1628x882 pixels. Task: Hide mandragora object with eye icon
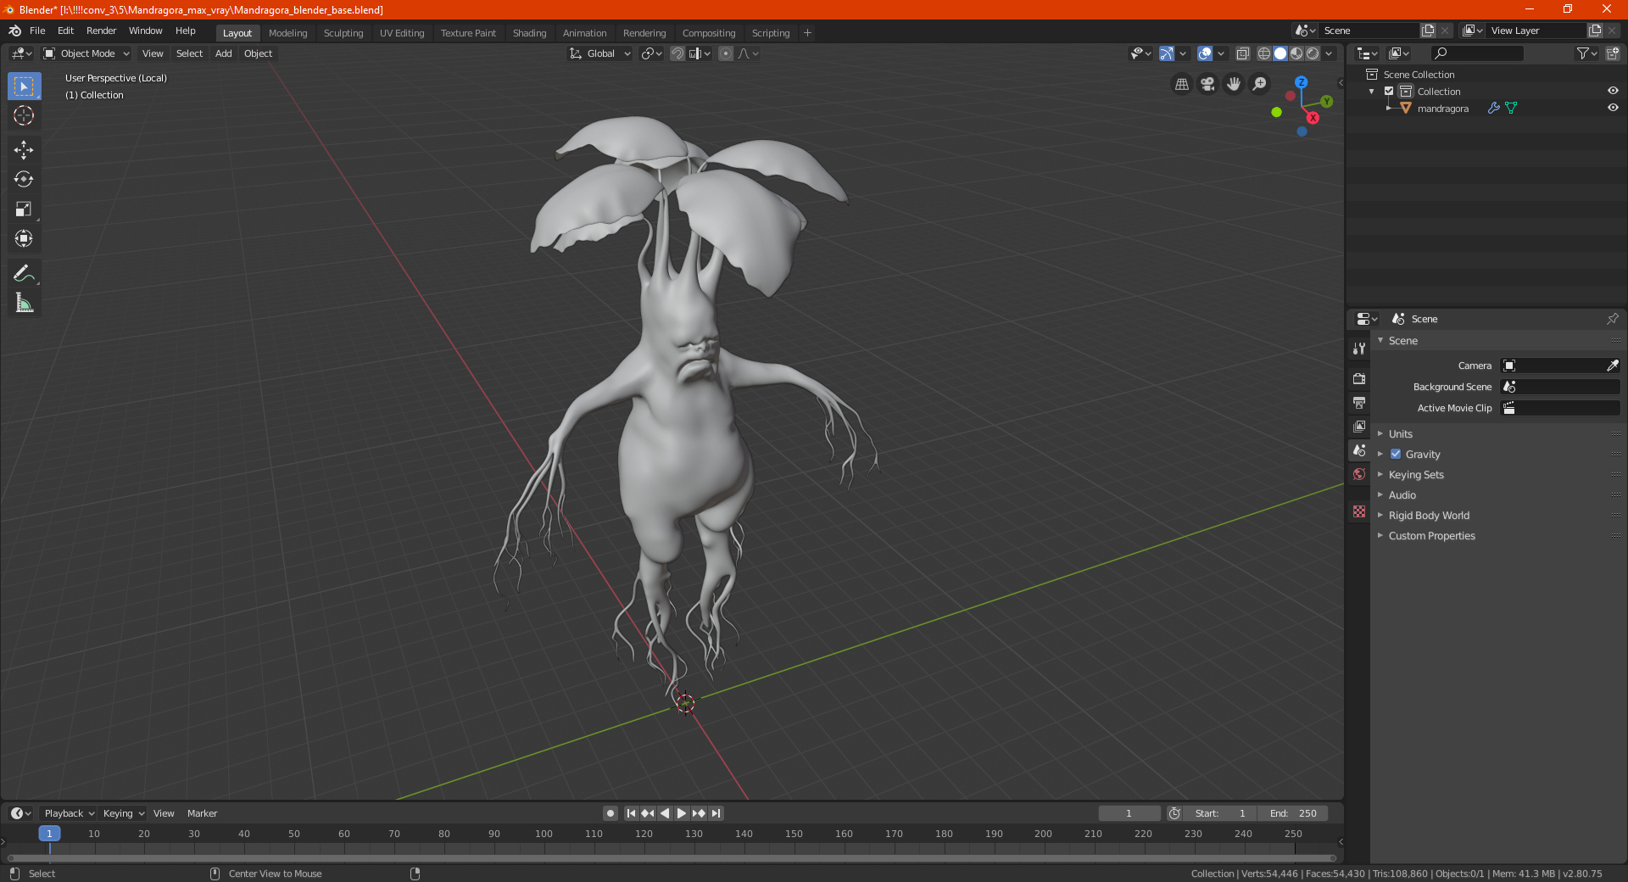pyautogui.click(x=1613, y=108)
